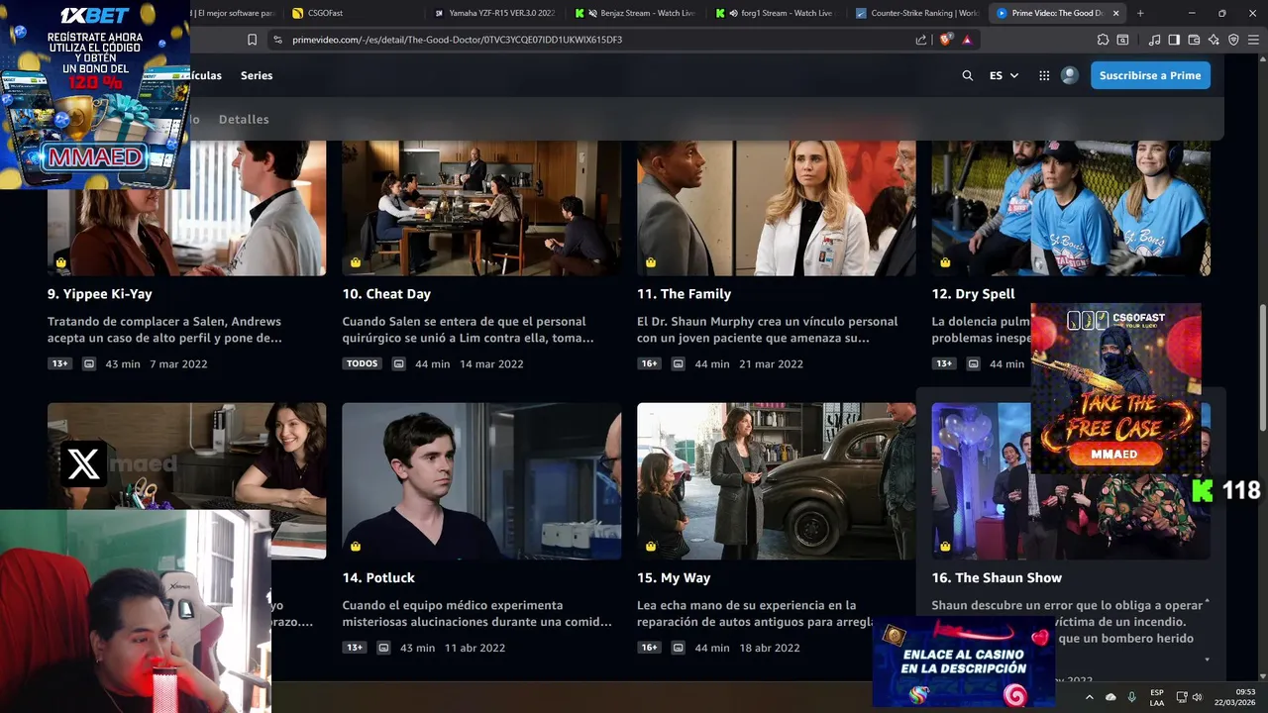Open a new browser tab

(1140, 13)
